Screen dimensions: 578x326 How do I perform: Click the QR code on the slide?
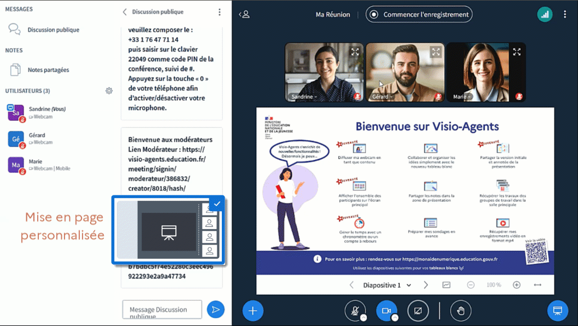click(536, 253)
